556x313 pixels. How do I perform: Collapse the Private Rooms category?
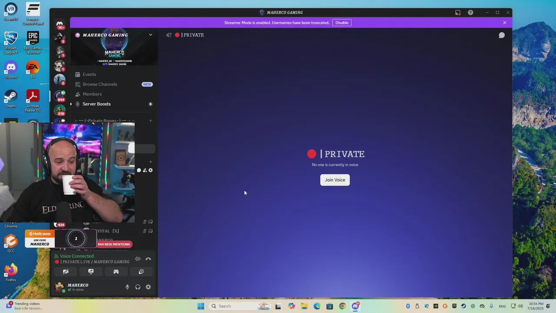pos(104,120)
